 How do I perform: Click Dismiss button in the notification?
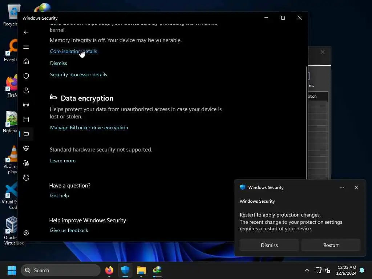coord(269,245)
